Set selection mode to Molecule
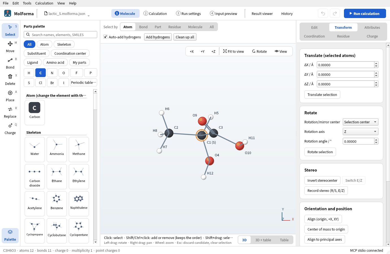Screen dimensions: 390x254 (x=195, y=27)
